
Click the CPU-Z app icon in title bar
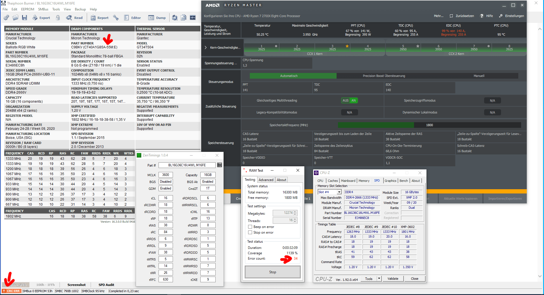[x=317, y=173]
